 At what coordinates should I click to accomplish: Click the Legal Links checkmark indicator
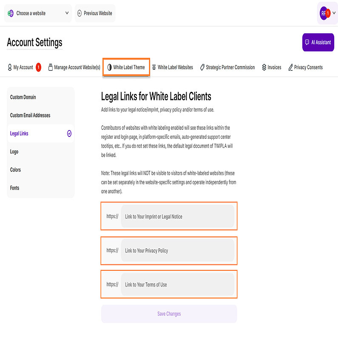(69, 133)
